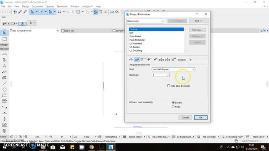
Task: Click the dialog Help question mark button
Action: (x=197, y=14)
